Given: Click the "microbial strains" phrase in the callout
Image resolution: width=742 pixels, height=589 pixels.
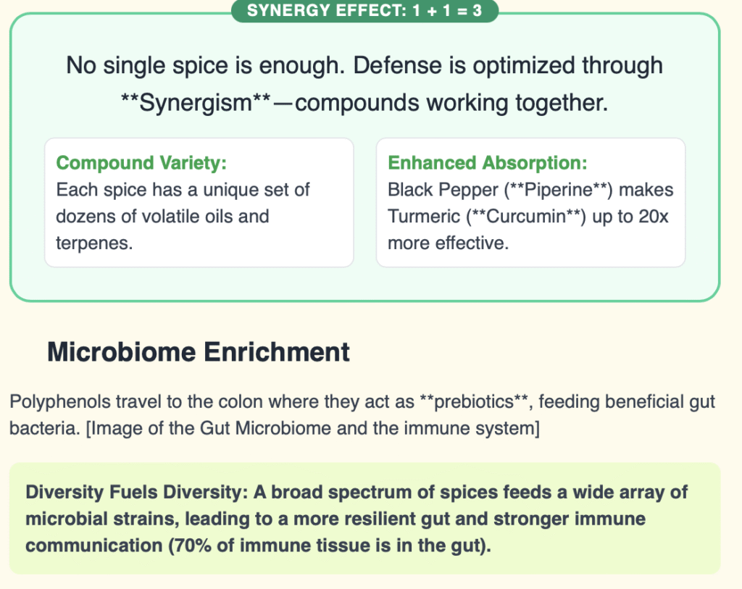Looking at the screenshot, I should (x=90, y=519).
